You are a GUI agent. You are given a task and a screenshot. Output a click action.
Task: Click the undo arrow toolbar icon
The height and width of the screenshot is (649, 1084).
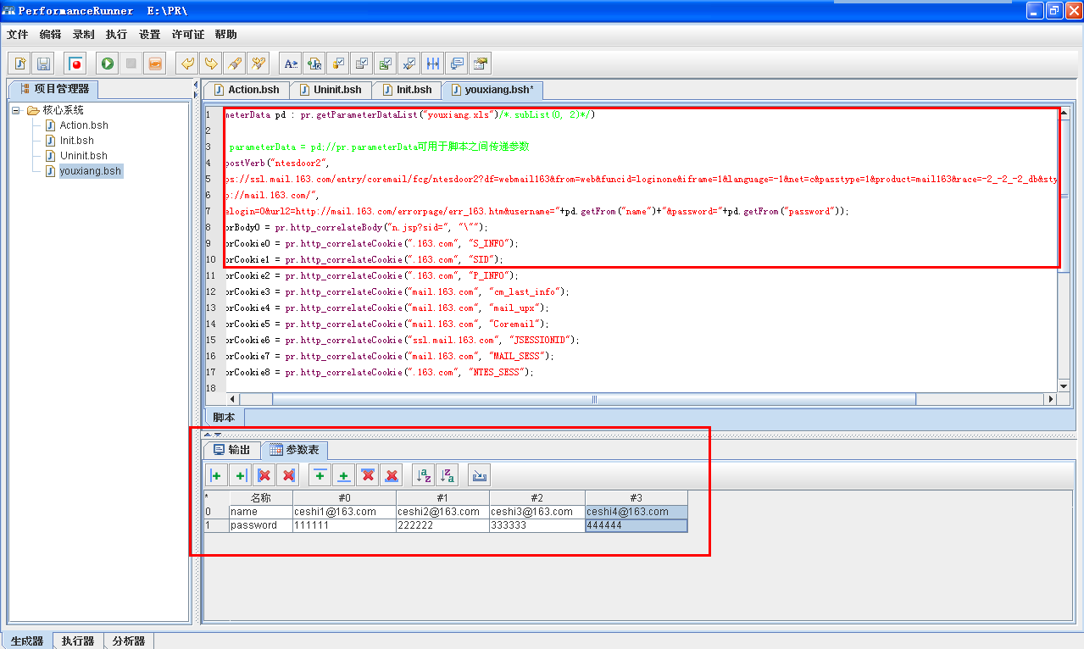pos(187,64)
